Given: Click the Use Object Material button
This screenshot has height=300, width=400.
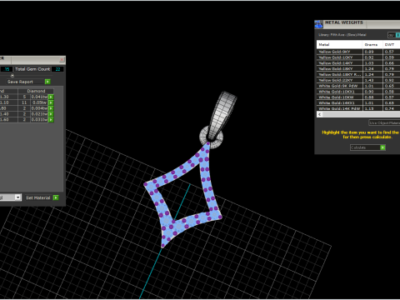Looking at the screenshot, I should click(384, 122).
